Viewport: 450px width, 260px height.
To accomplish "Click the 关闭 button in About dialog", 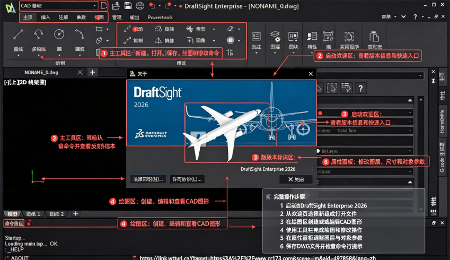I will tap(296, 179).
